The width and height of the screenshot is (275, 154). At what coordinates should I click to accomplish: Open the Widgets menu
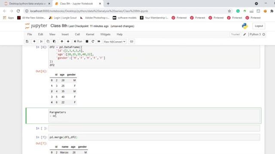pyautogui.click(x=105, y=34)
